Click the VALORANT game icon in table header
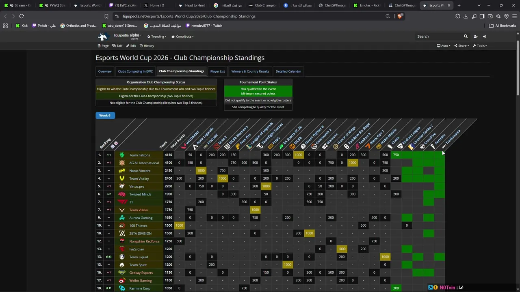Screen dimensions: 520x292 [184, 146]
